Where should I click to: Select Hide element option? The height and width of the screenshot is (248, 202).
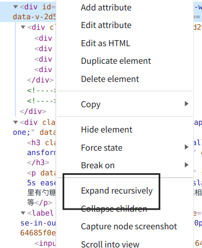(x=106, y=130)
